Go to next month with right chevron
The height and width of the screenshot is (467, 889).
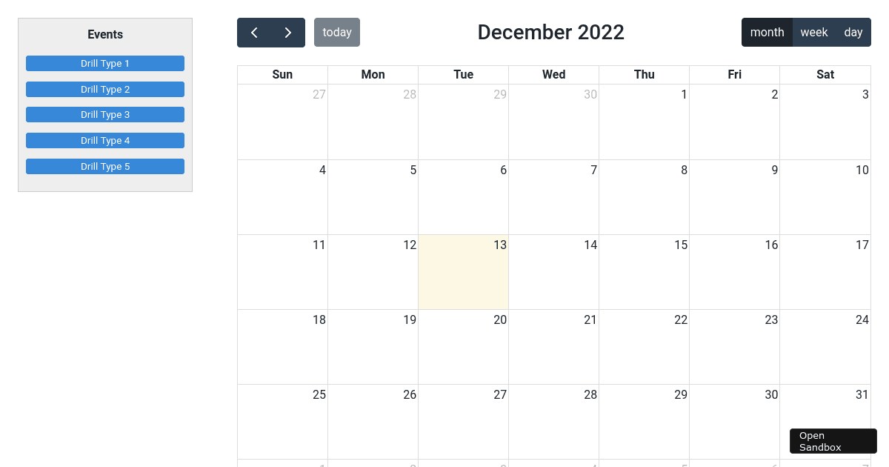pos(288,33)
